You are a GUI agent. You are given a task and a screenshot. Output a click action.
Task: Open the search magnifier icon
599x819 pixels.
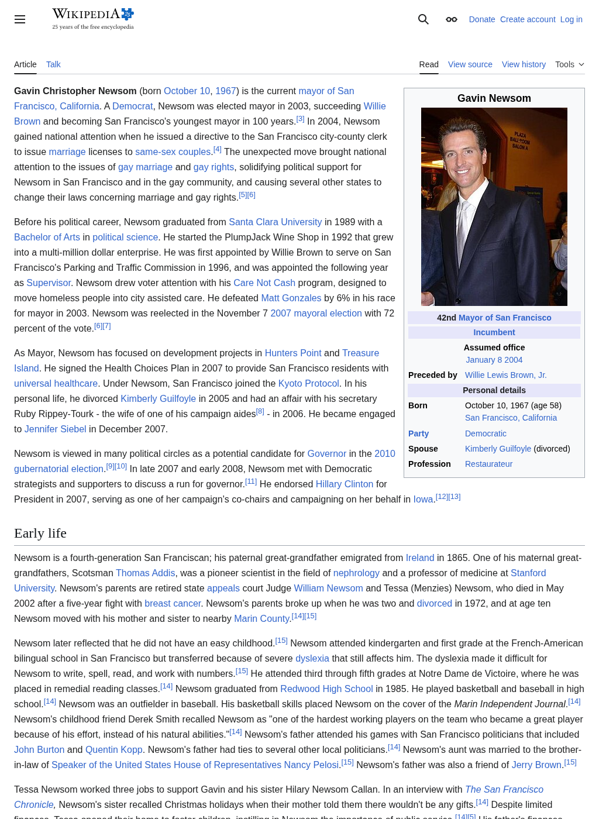(x=424, y=19)
